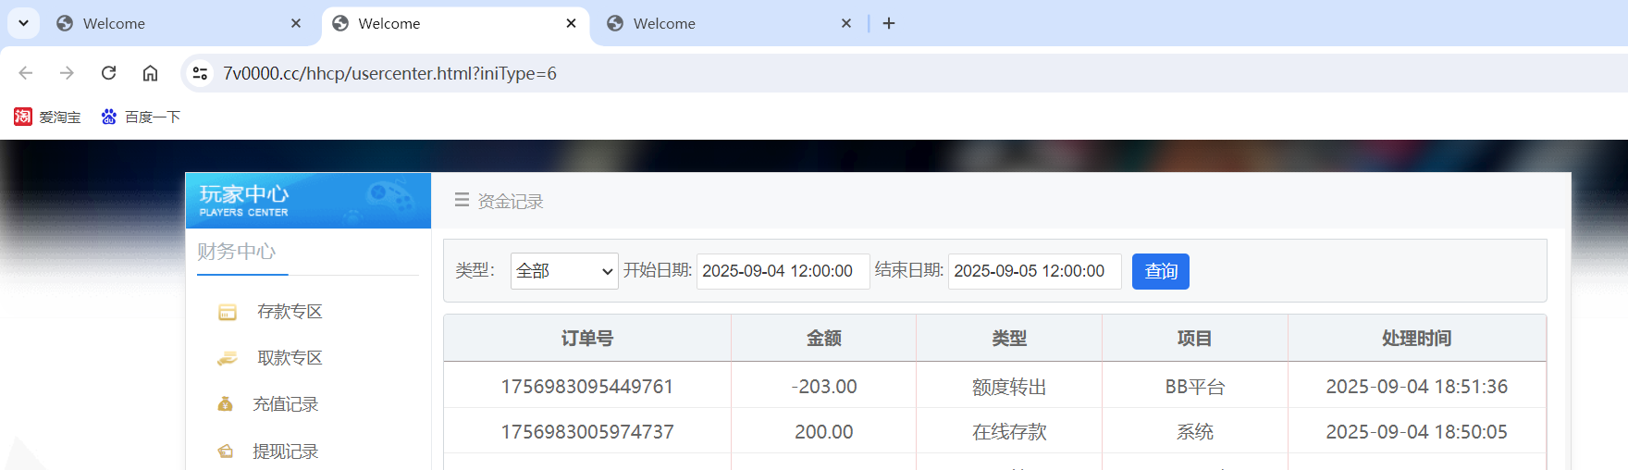This screenshot has width=1628, height=470.
Task: Click the 资金记录 panel title
Action: 511,201
